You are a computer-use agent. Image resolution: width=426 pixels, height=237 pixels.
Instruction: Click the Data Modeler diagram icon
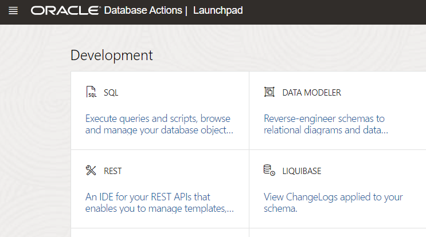coord(269,92)
